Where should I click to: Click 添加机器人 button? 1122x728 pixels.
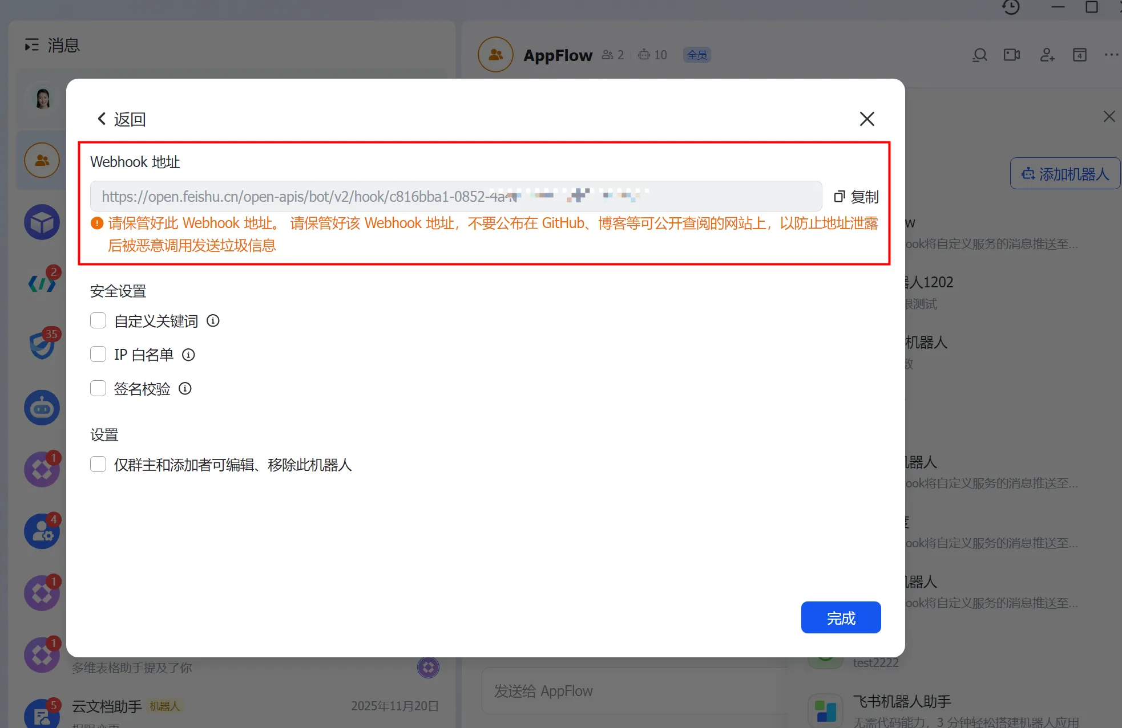click(1065, 174)
